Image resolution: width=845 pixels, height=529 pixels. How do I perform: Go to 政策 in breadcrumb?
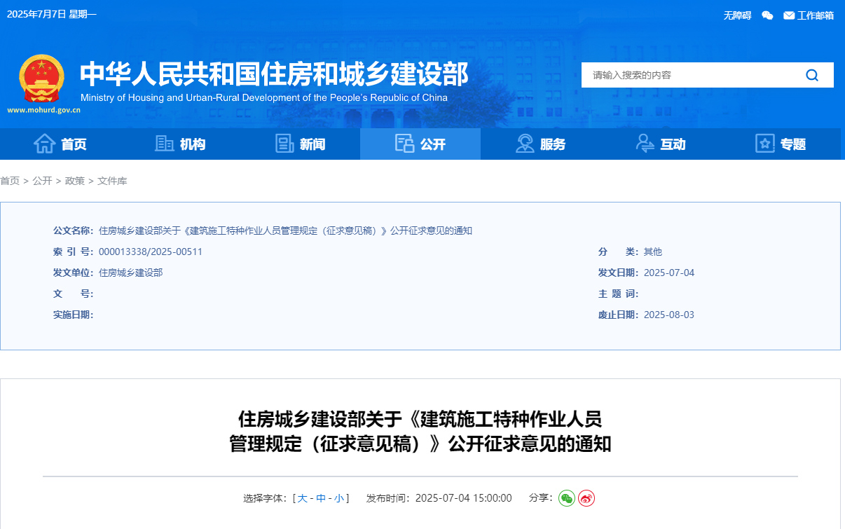75,181
